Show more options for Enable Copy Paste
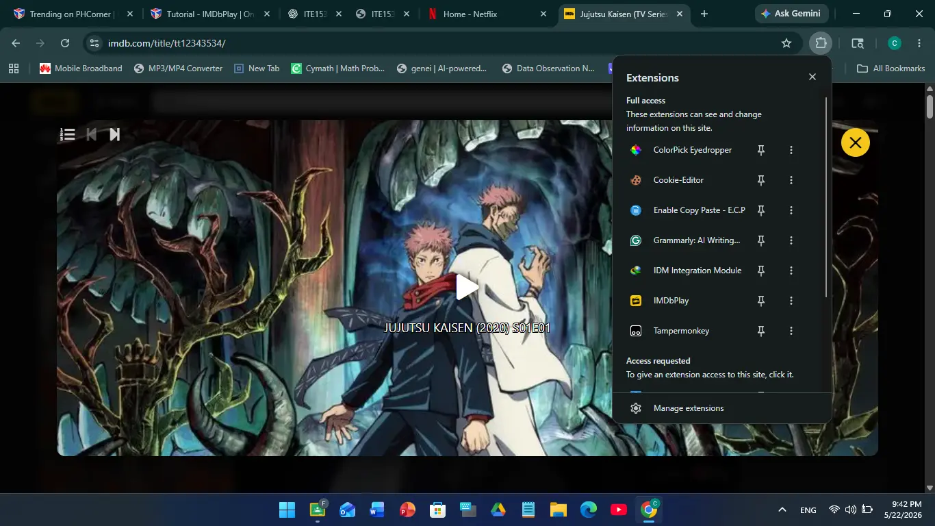The image size is (935, 526). [x=791, y=210]
